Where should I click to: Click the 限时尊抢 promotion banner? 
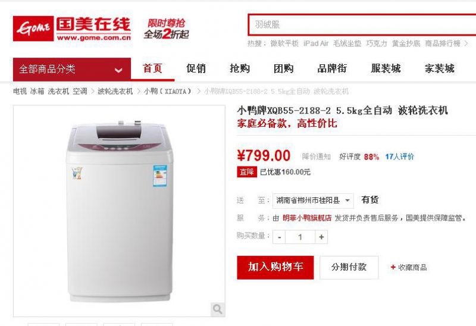tap(167, 29)
